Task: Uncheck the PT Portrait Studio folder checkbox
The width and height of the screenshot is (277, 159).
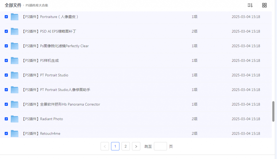Action: (6, 75)
